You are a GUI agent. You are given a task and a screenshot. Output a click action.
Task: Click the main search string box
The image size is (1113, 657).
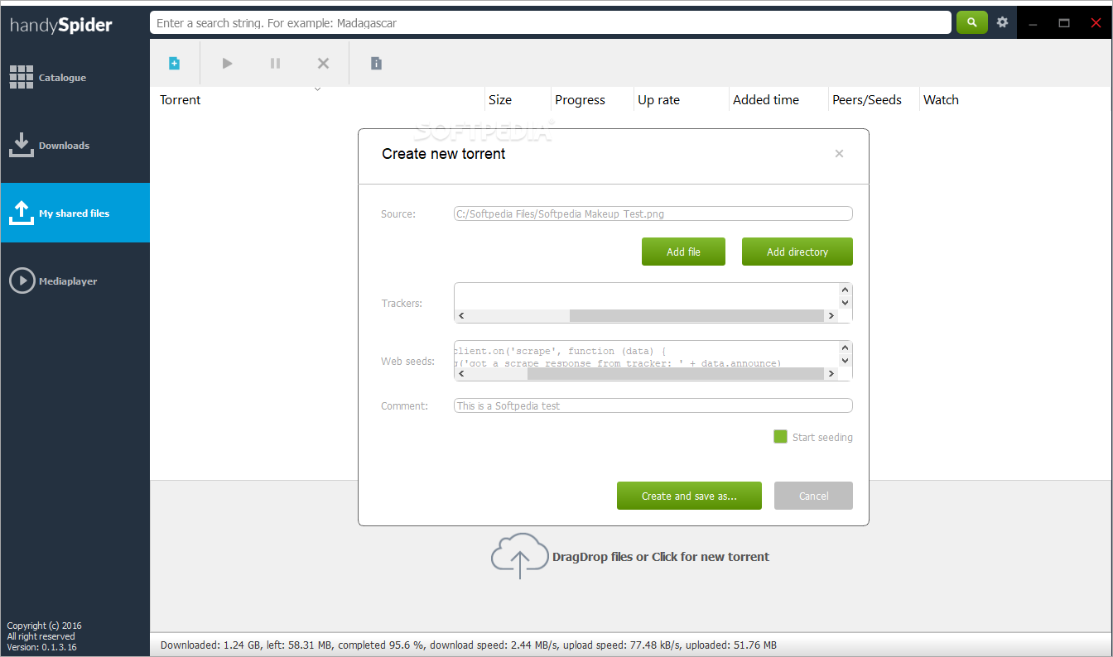pyautogui.click(x=550, y=22)
